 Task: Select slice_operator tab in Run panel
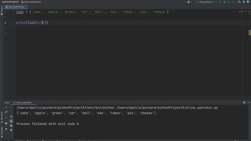click(x=24, y=103)
